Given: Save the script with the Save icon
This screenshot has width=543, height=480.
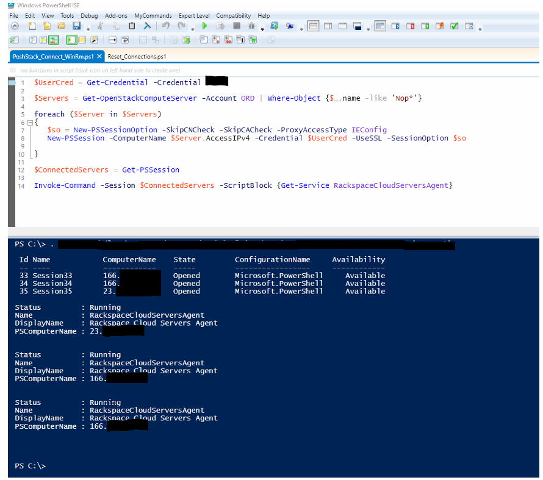Looking at the screenshot, I should pyautogui.click(x=76, y=26).
